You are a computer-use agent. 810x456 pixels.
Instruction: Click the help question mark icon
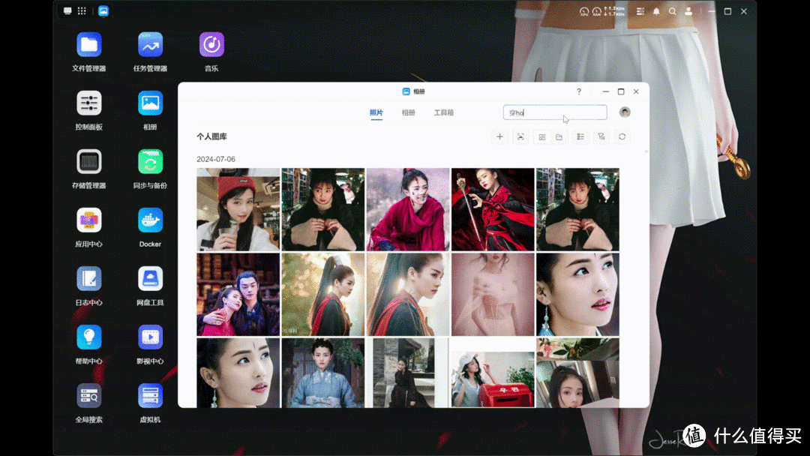tap(578, 91)
